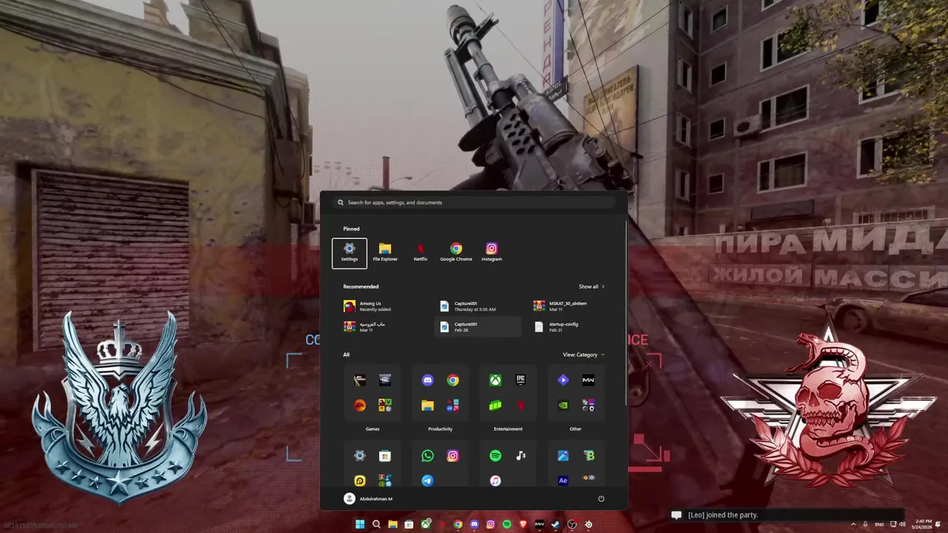Open Apple Music from the All list
Image resolution: width=948 pixels, height=533 pixels.
(x=495, y=481)
